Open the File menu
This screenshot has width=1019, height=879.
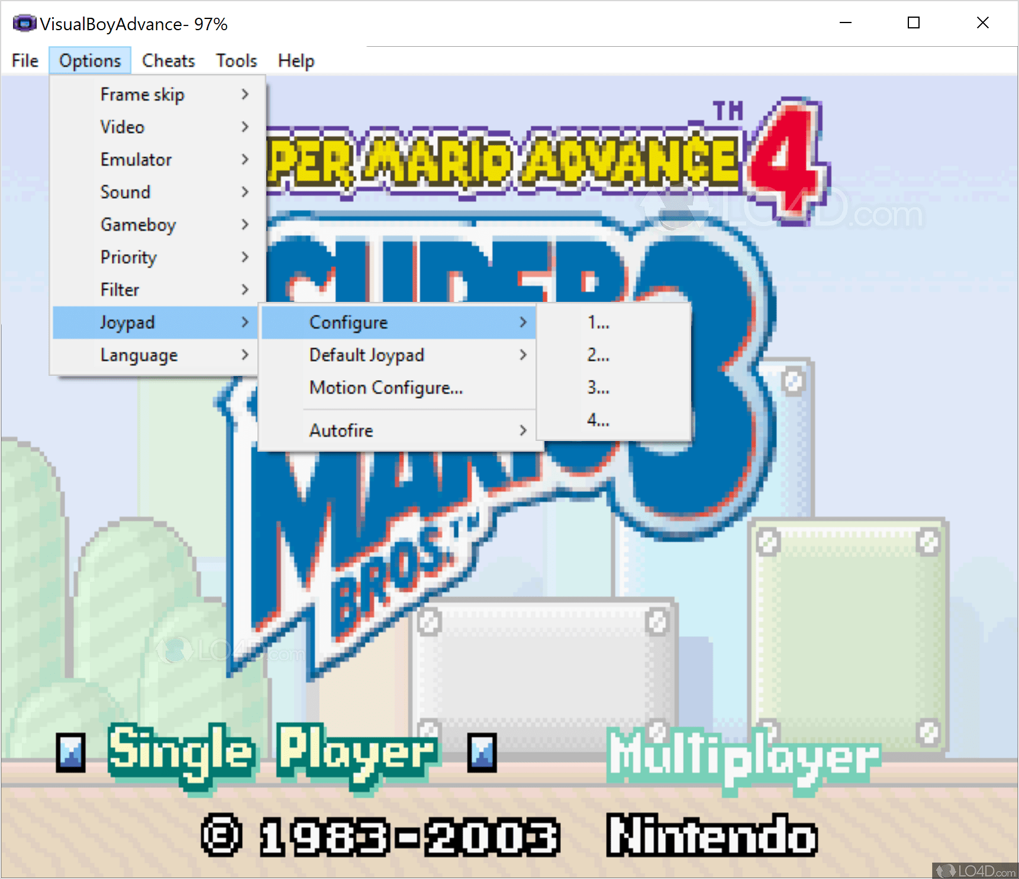click(24, 60)
